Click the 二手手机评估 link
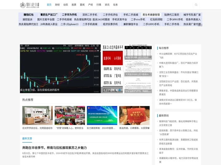The height and width of the screenshot is (165, 221). point(110,15)
